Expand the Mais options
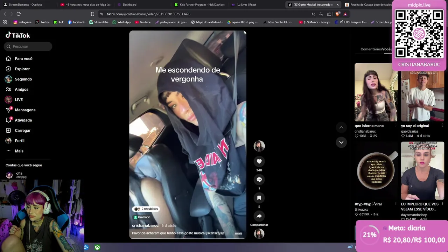The width and height of the screenshot is (448, 252). [x=15, y=151]
